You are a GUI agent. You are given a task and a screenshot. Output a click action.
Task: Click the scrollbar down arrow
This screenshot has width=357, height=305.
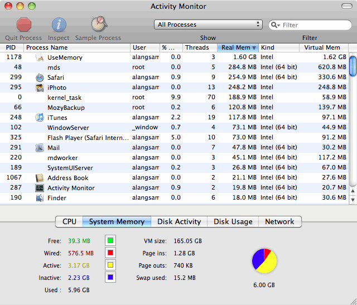pos(353,200)
